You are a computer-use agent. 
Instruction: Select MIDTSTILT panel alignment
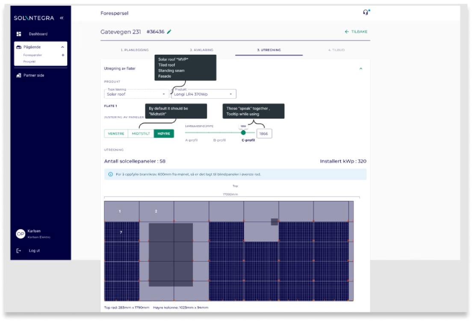coord(141,134)
